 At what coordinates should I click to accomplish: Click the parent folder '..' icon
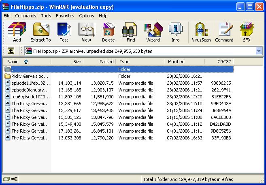tap(8, 69)
